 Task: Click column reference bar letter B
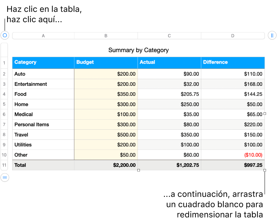(106, 35)
